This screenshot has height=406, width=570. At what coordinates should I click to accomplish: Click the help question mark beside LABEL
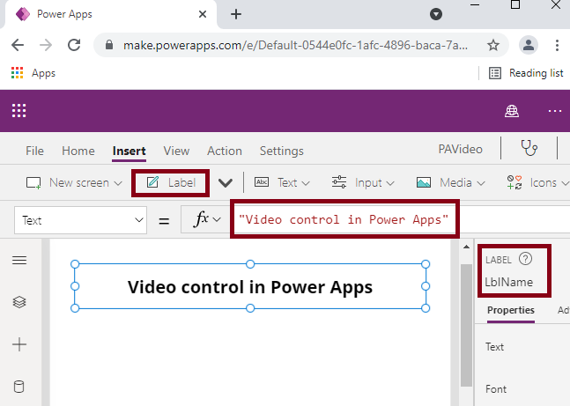525,259
